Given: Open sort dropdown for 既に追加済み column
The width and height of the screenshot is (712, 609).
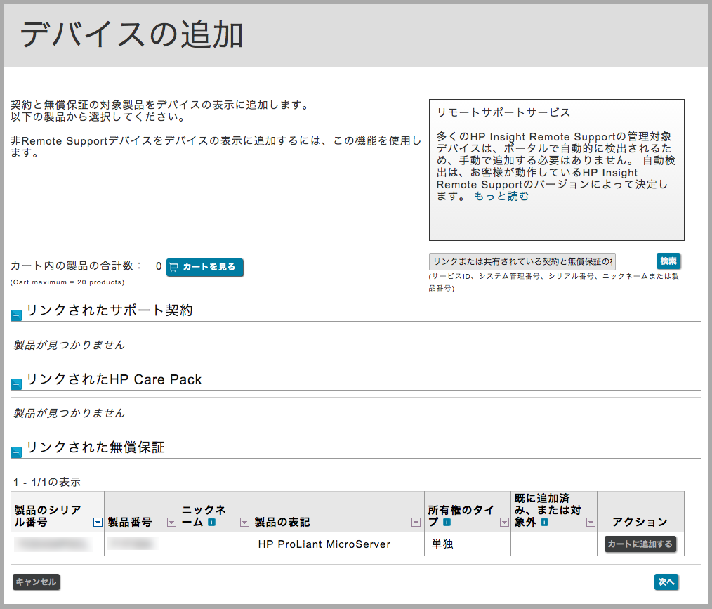Looking at the screenshot, I should point(591,523).
